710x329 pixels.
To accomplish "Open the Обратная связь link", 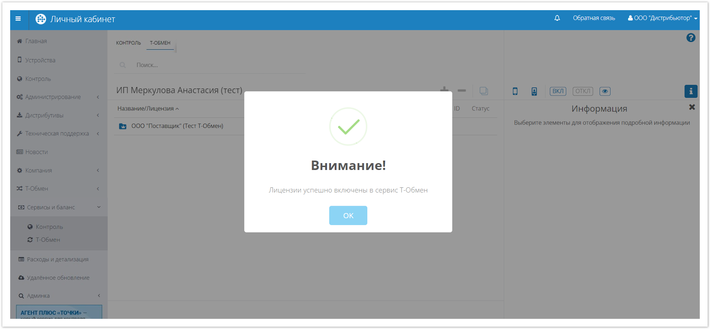I will [x=594, y=18].
